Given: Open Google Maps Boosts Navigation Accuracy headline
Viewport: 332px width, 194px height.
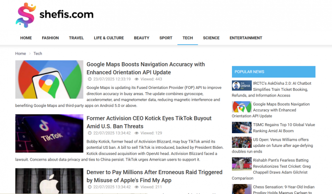Looking at the screenshot, I should click(145, 68).
